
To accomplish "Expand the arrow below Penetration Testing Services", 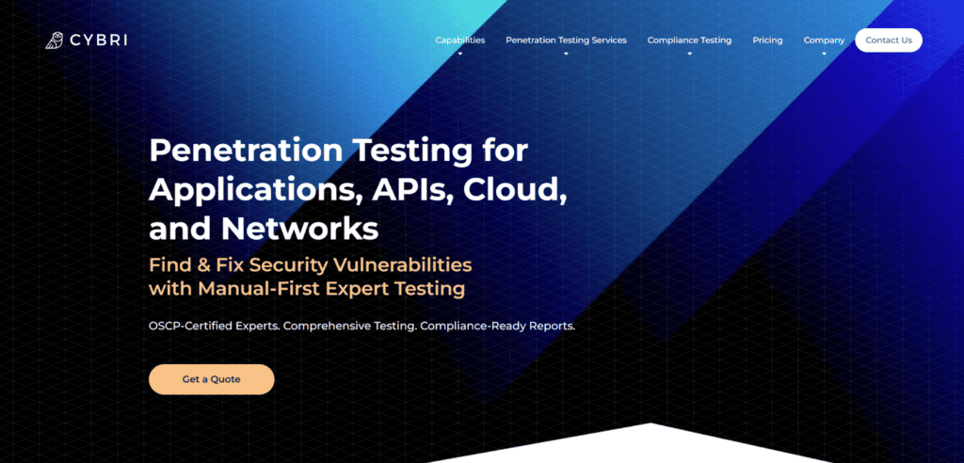I will click(x=566, y=54).
